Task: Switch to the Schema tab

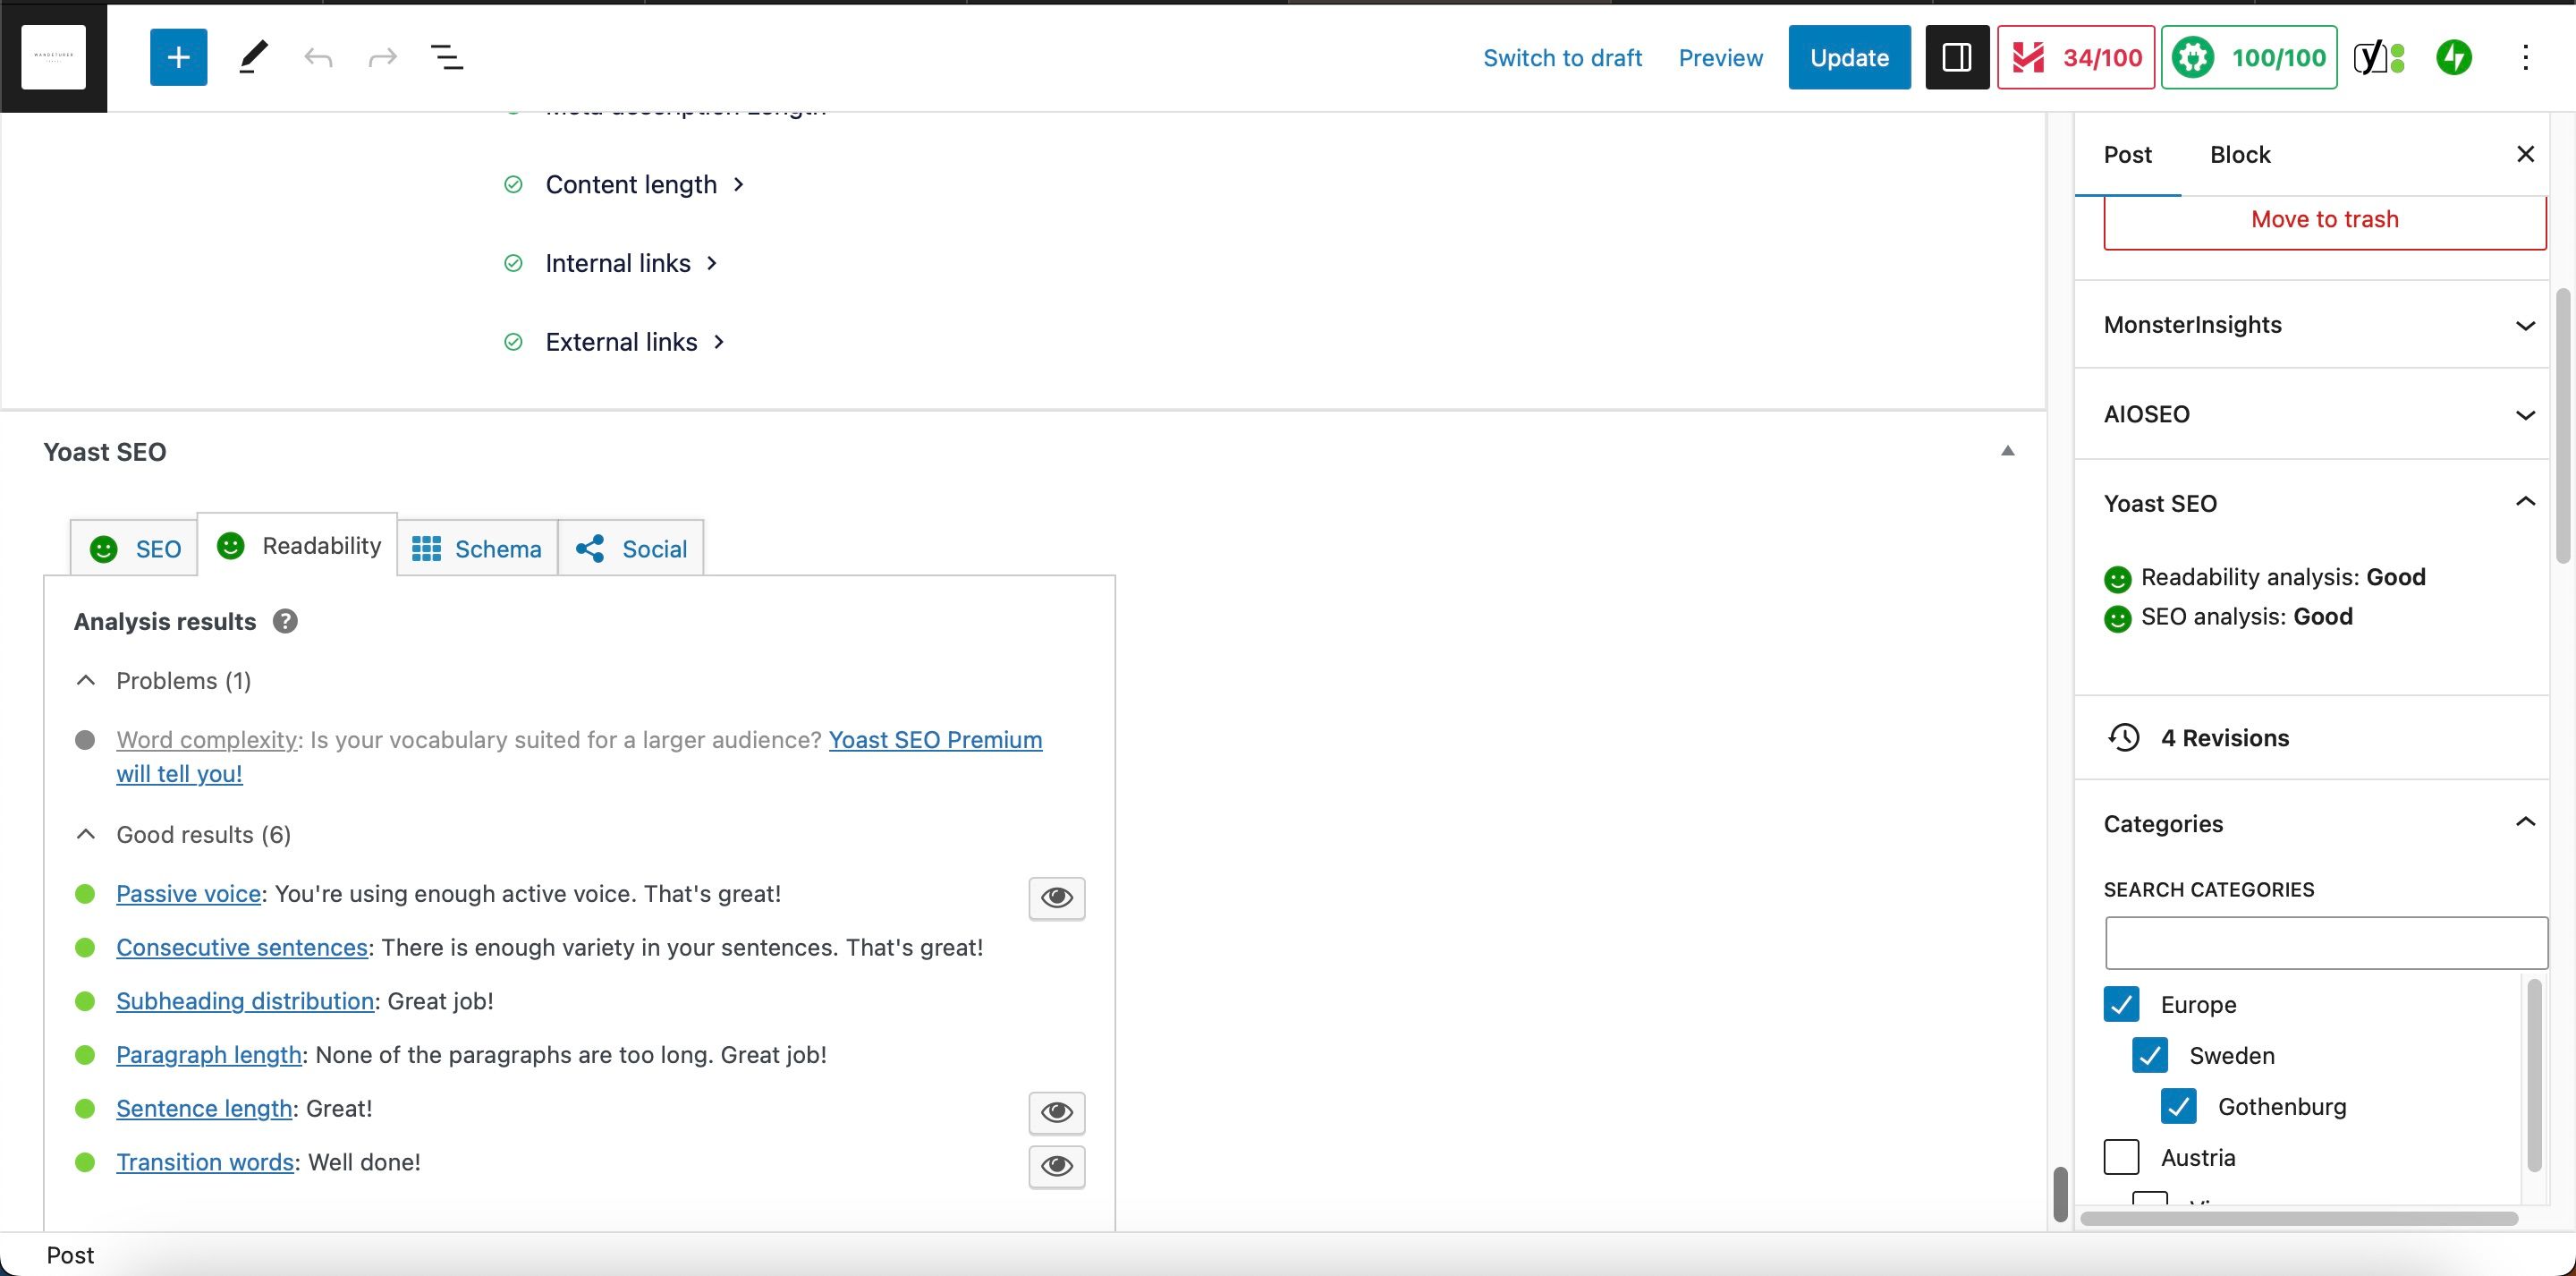Action: 477,549
